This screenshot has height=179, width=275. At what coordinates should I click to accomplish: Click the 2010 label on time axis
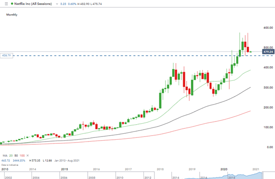point(5,169)
